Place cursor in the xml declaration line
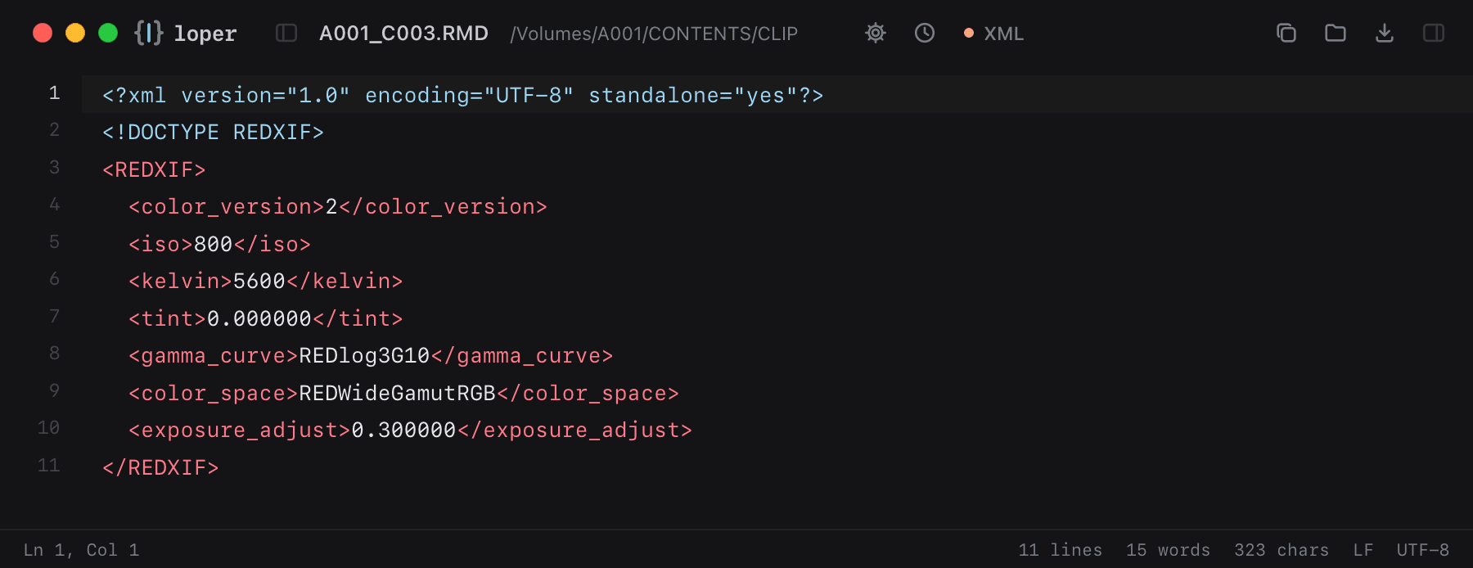 tap(462, 96)
